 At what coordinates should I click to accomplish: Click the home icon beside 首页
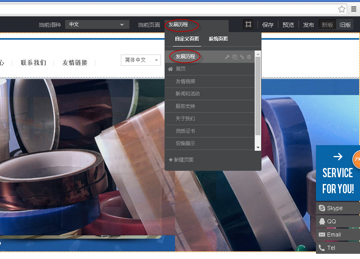170,69
